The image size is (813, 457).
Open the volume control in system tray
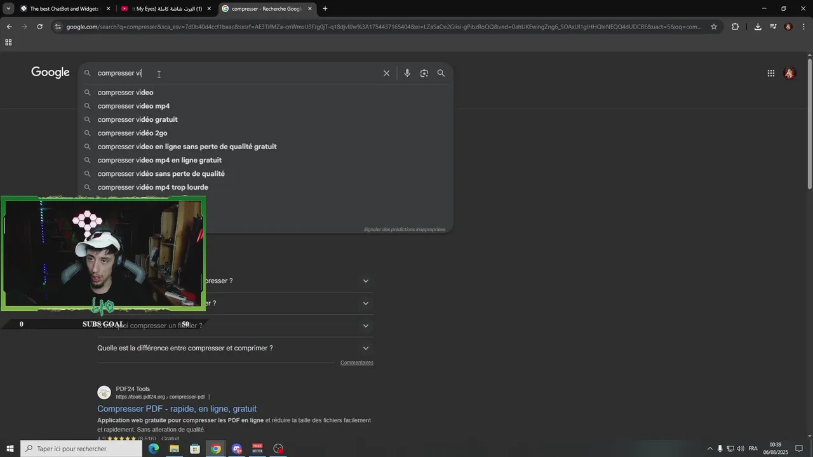[x=741, y=449]
